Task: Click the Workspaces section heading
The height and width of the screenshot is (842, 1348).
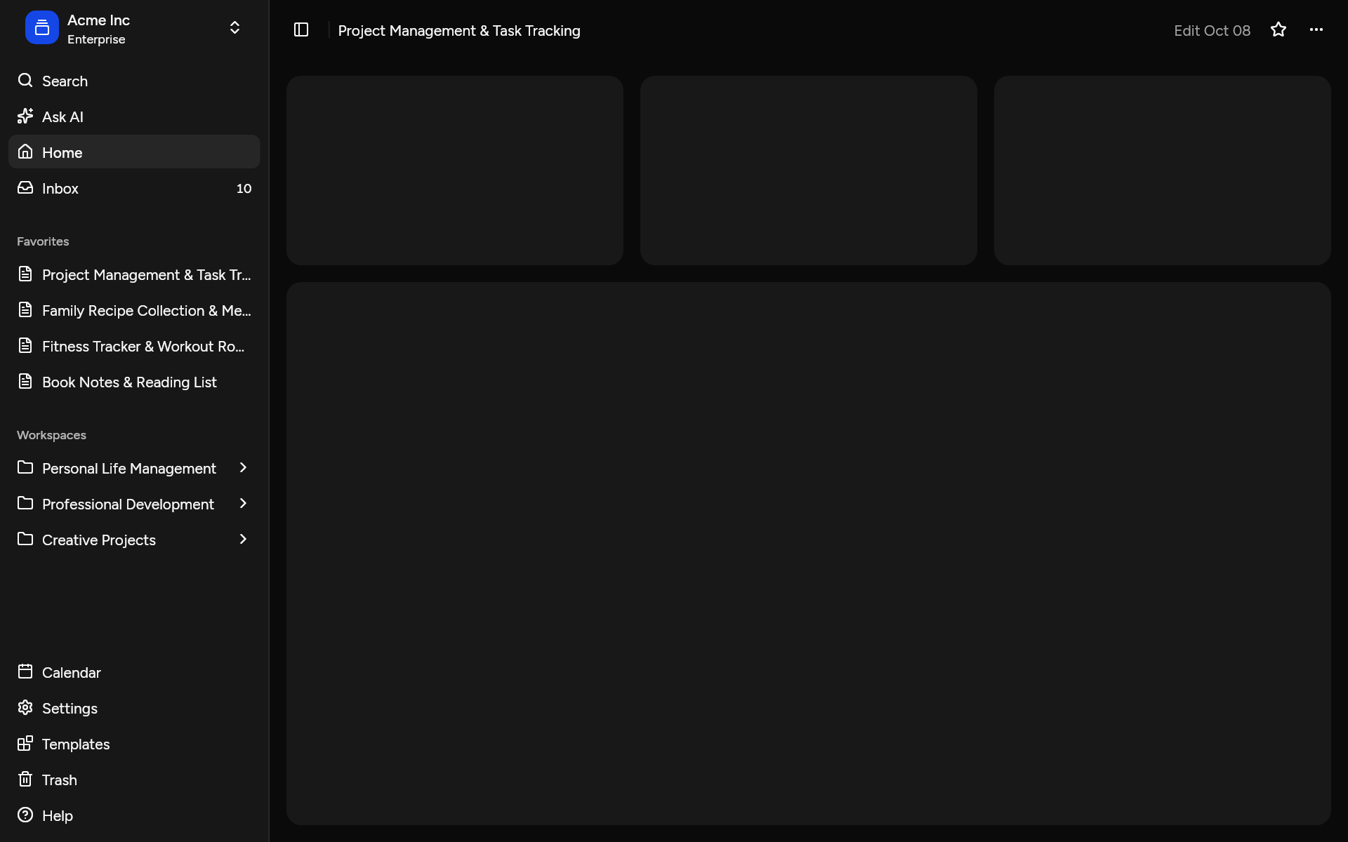Action: tap(51, 435)
